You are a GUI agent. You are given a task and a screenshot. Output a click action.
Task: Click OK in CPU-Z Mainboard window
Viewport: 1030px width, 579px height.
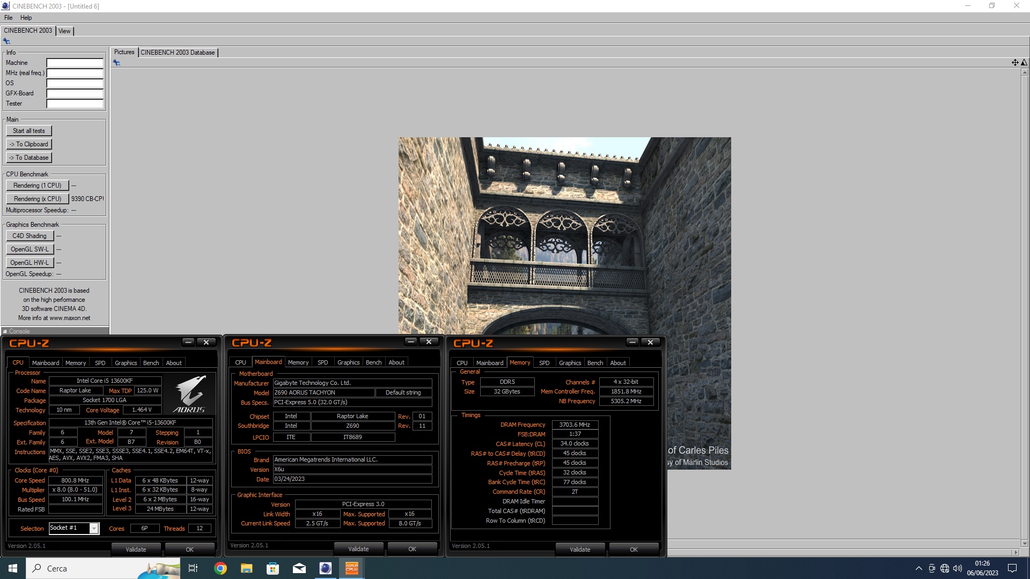(x=412, y=549)
